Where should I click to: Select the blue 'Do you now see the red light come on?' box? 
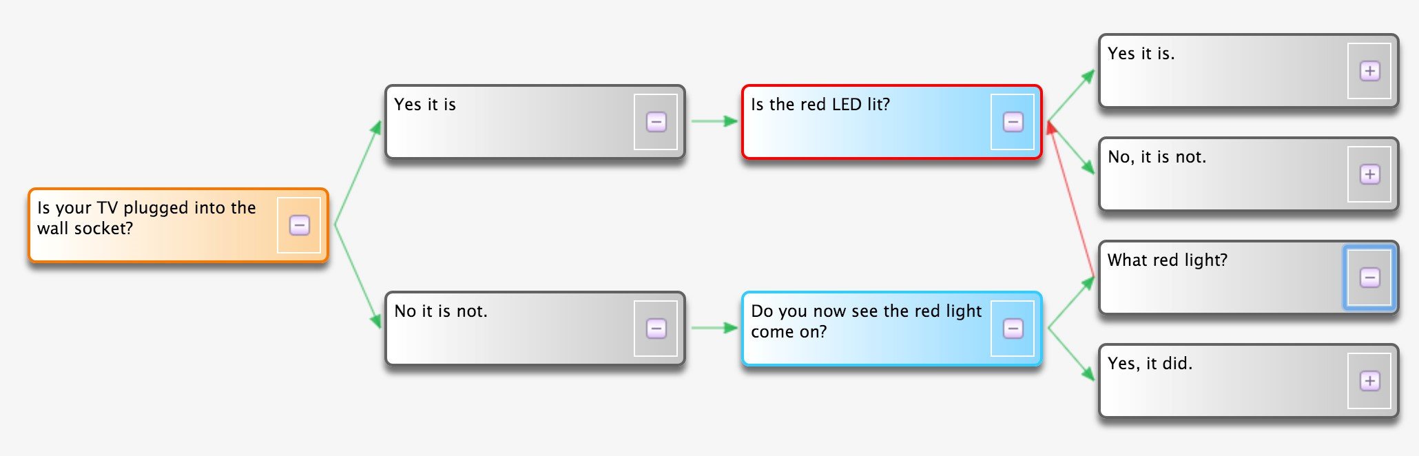891,329
